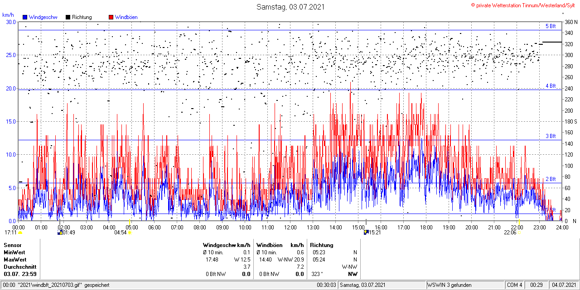Click the Durchschnitt row label
The height and width of the screenshot is (290, 580).
point(19,267)
